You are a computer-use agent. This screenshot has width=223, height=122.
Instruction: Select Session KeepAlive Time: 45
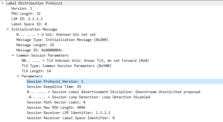[x=54, y=87]
